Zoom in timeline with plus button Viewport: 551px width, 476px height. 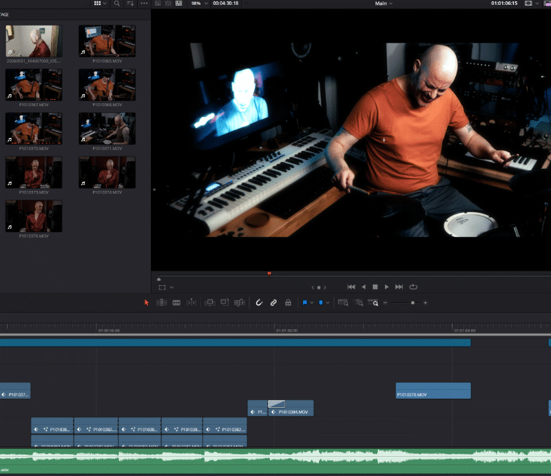tap(425, 302)
